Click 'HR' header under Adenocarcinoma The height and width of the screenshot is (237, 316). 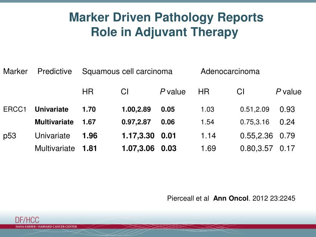click(204, 92)
